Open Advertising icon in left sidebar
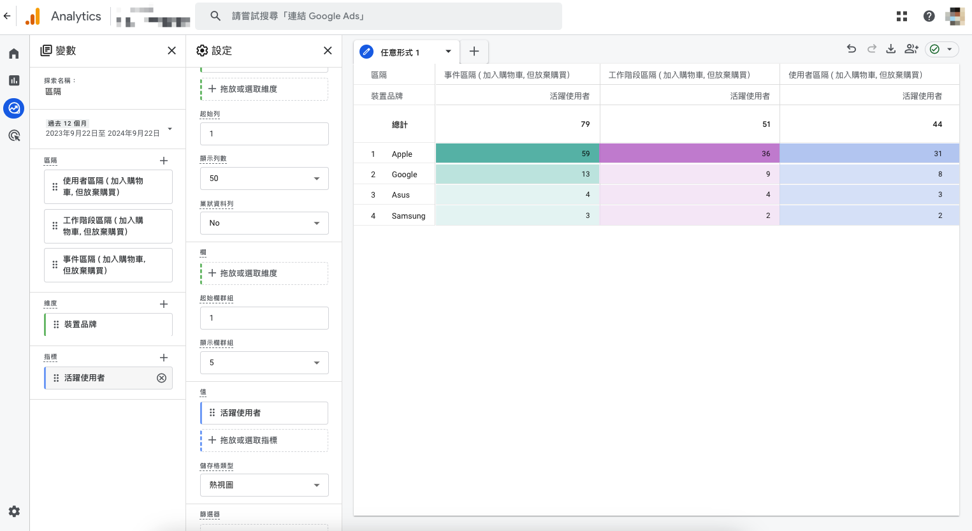 click(x=14, y=136)
